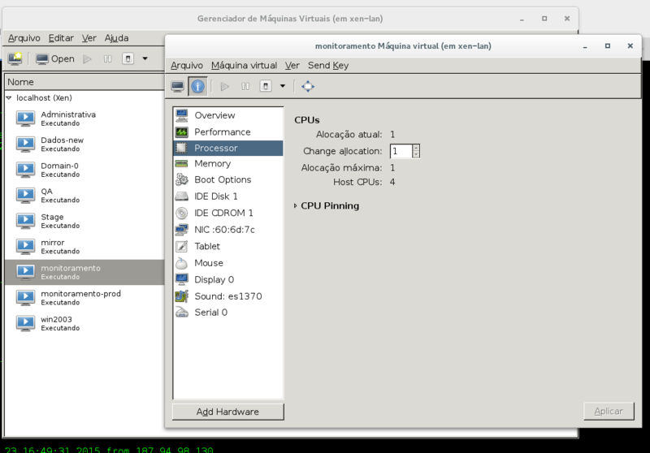The image size is (650, 453).
Task: Click the new virtual machine icon in manager toolbar
Action: click(15, 58)
